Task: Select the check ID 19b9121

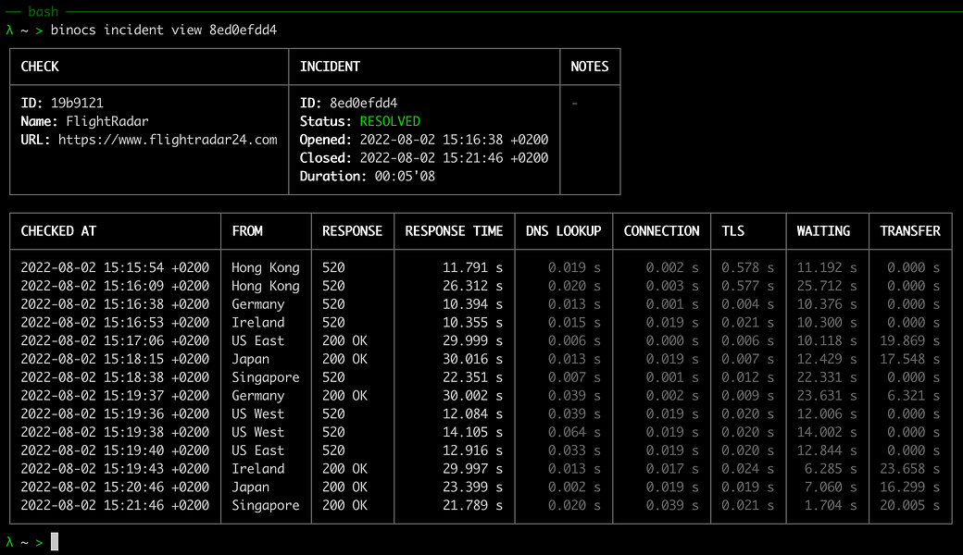Action: click(77, 103)
